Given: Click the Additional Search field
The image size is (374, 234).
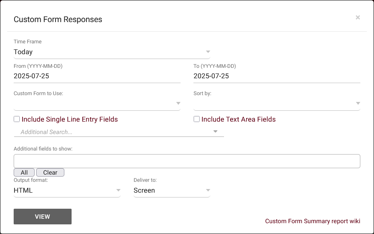Looking at the screenshot, I should tap(113, 132).
